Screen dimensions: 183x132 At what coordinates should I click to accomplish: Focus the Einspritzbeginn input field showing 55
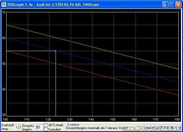click(x=40, y=127)
